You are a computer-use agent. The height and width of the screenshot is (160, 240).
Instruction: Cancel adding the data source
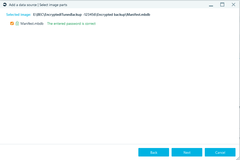click(x=220, y=152)
